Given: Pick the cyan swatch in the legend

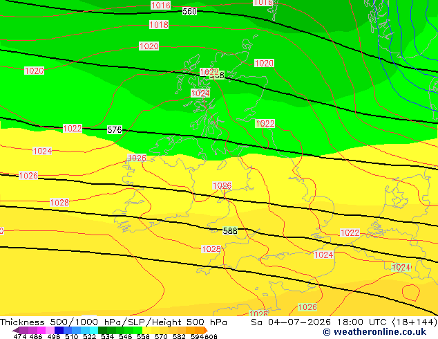Looking at the screenshot, I should pos(94,330).
